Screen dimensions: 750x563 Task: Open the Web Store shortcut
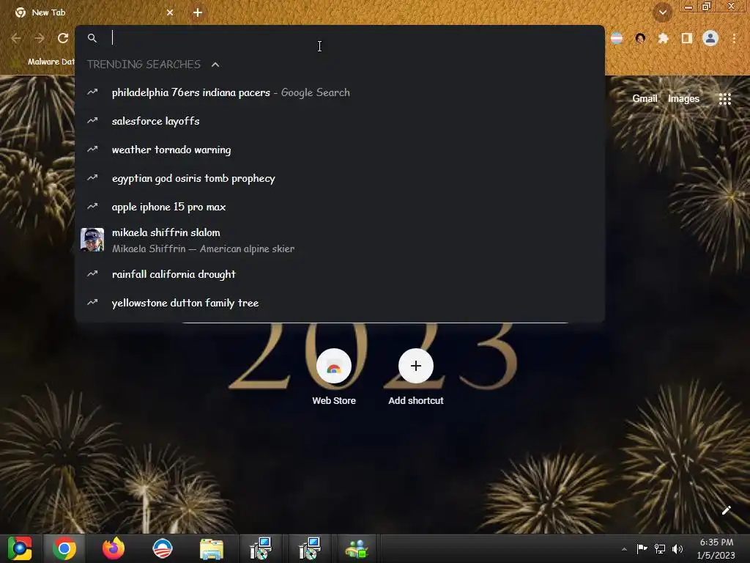[334, 378]
